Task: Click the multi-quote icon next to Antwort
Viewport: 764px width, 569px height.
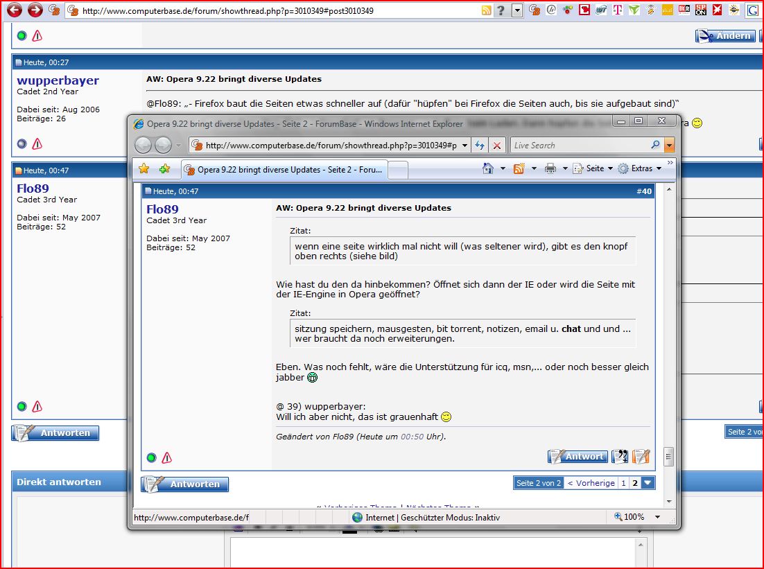Action: click(x=620, y=457)
